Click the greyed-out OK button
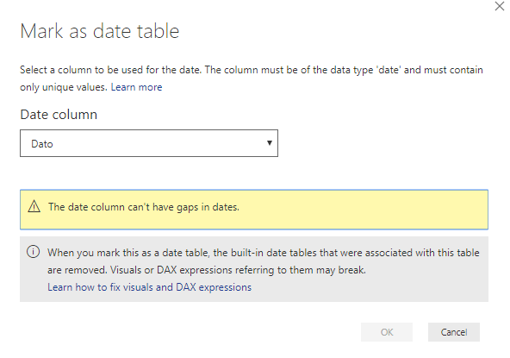The height and width of the screenshot is (358, 510). pos(387,332)
